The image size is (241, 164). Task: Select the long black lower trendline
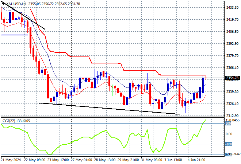pos(109,109)
